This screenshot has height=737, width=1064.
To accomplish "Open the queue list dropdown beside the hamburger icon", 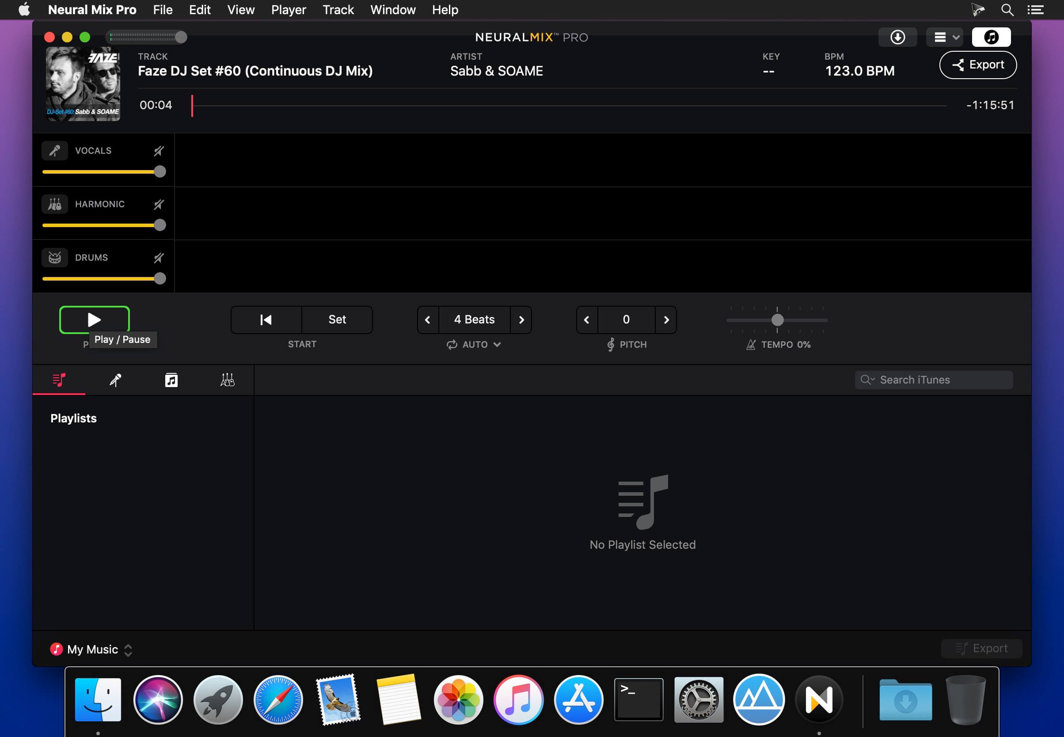I will click(955, 37).
